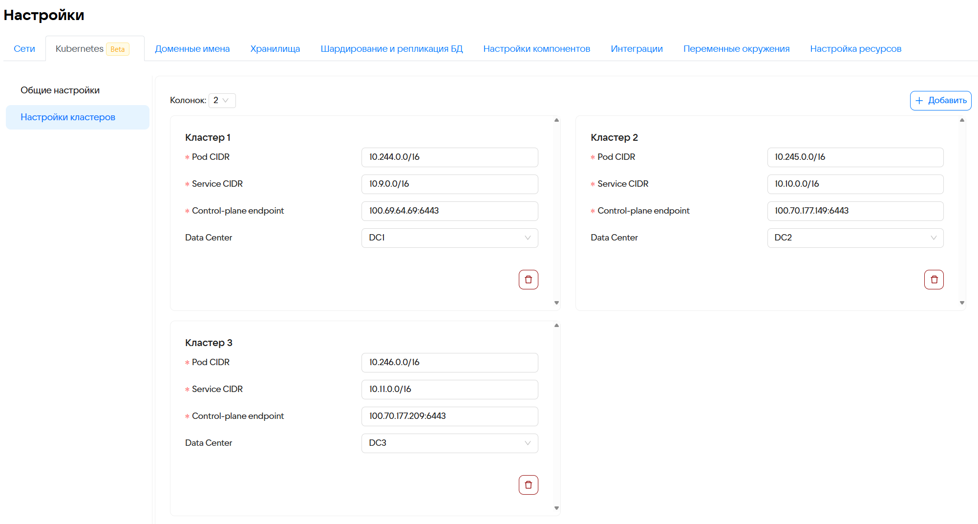This screenshot has width=978, height=524.
Task: Go to Настройка ресурсов tab
Action: (856, 49)
